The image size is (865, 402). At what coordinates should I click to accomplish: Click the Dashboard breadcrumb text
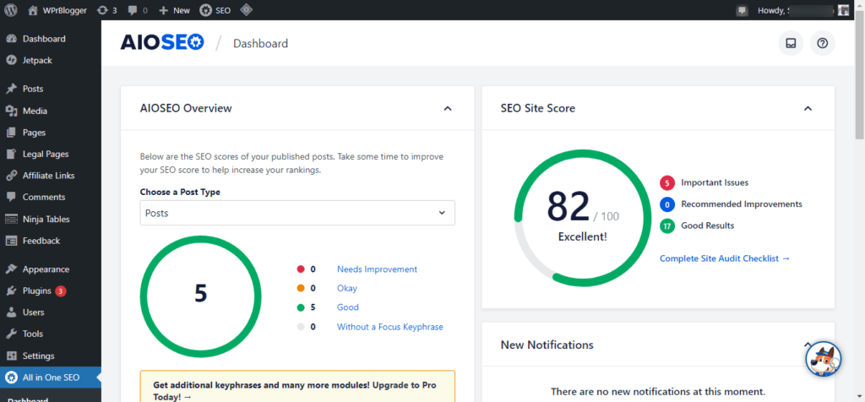(x=260, y=44)
